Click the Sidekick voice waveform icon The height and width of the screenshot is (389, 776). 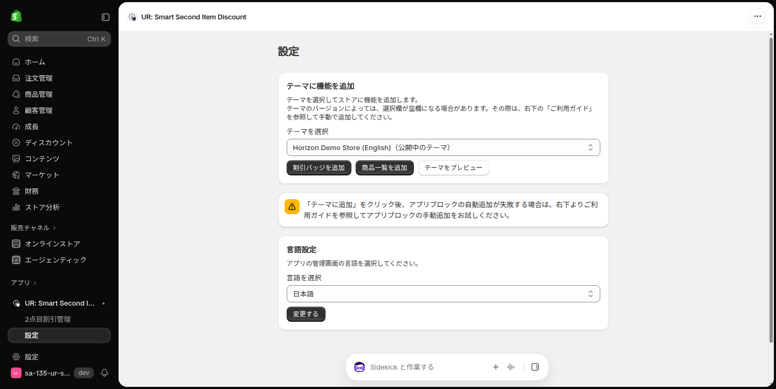pyautogui.click(x=511, y=367)
